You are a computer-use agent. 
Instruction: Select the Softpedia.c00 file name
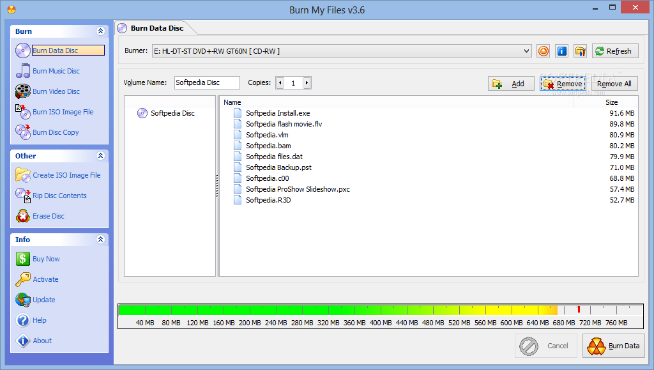[268, 178]
